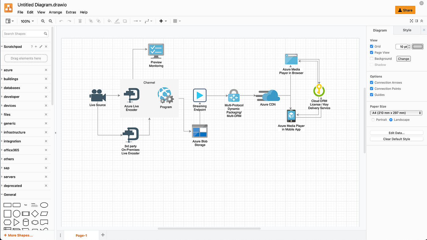Select the Zoom In tool in the toolbar

43,21
